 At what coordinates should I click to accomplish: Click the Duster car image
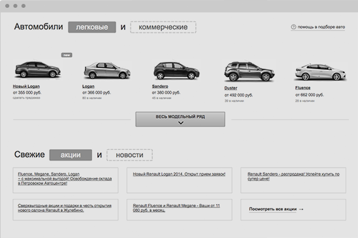pyautogui.click(x=250, y=71)
